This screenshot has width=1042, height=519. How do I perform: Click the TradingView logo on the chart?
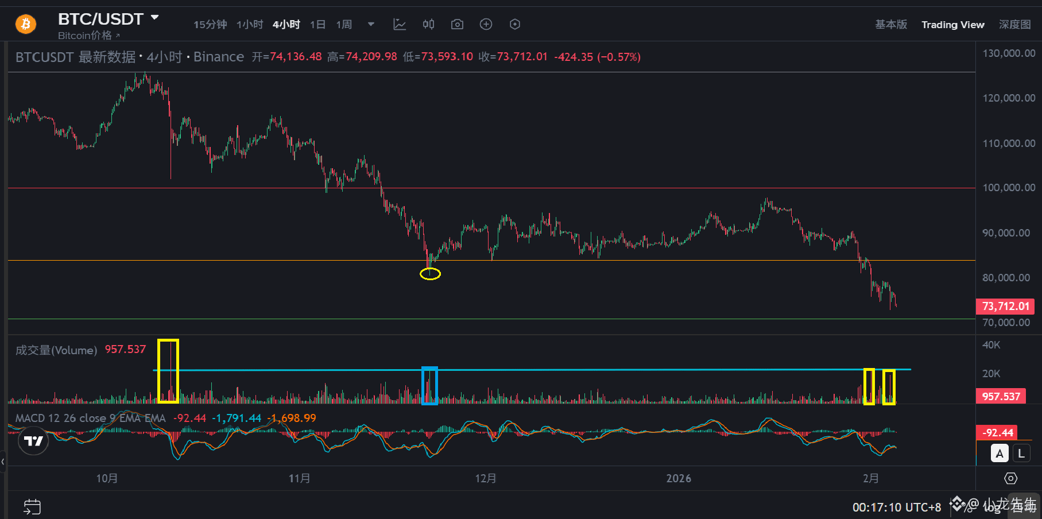click(x=33, y=440)
